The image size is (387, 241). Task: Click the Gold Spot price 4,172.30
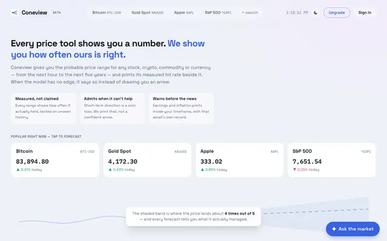tap(123, 161)
